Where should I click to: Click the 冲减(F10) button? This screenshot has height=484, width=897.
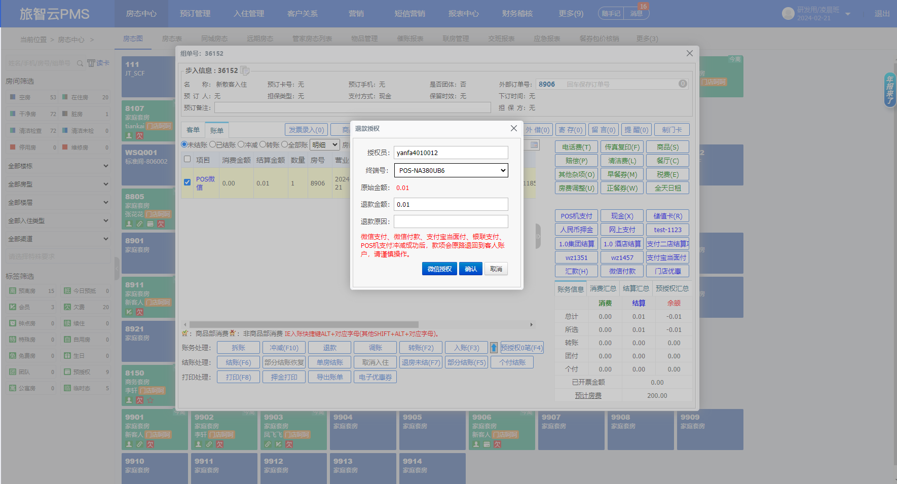coord(284,348)
